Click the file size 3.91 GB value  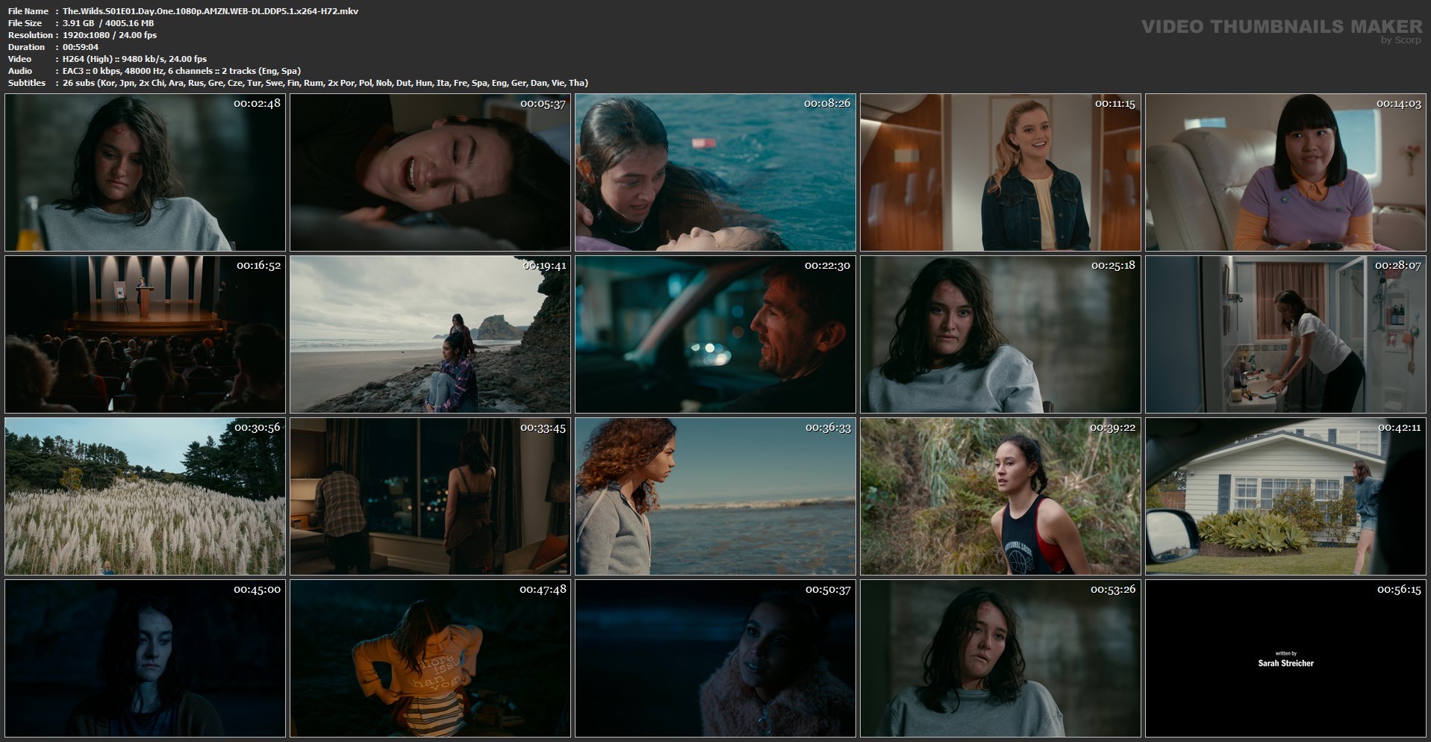tap(108, 23)
